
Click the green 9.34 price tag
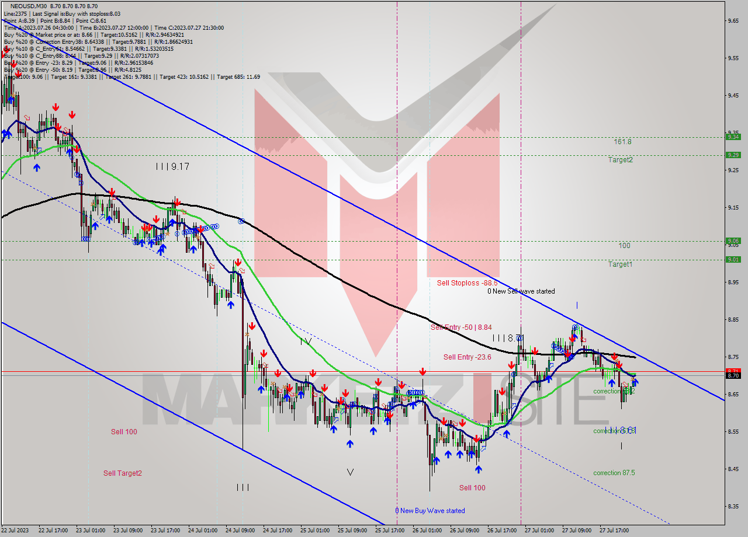(x=733, y=137)
